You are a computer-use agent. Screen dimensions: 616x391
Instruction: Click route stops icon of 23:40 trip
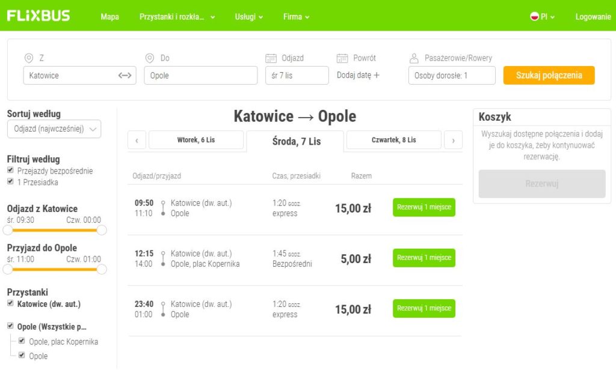coord(163,309)
